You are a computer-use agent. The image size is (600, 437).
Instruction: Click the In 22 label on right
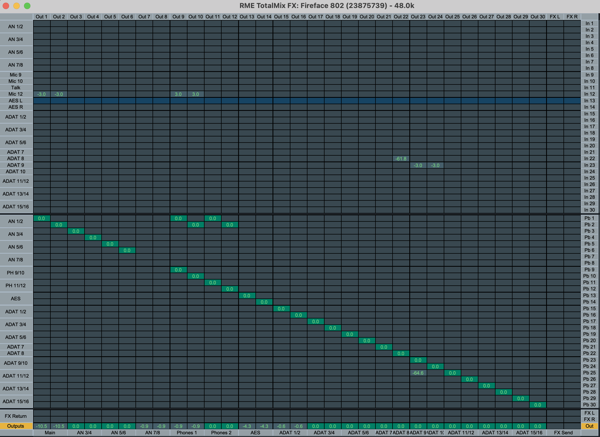(x=589, y=159)
